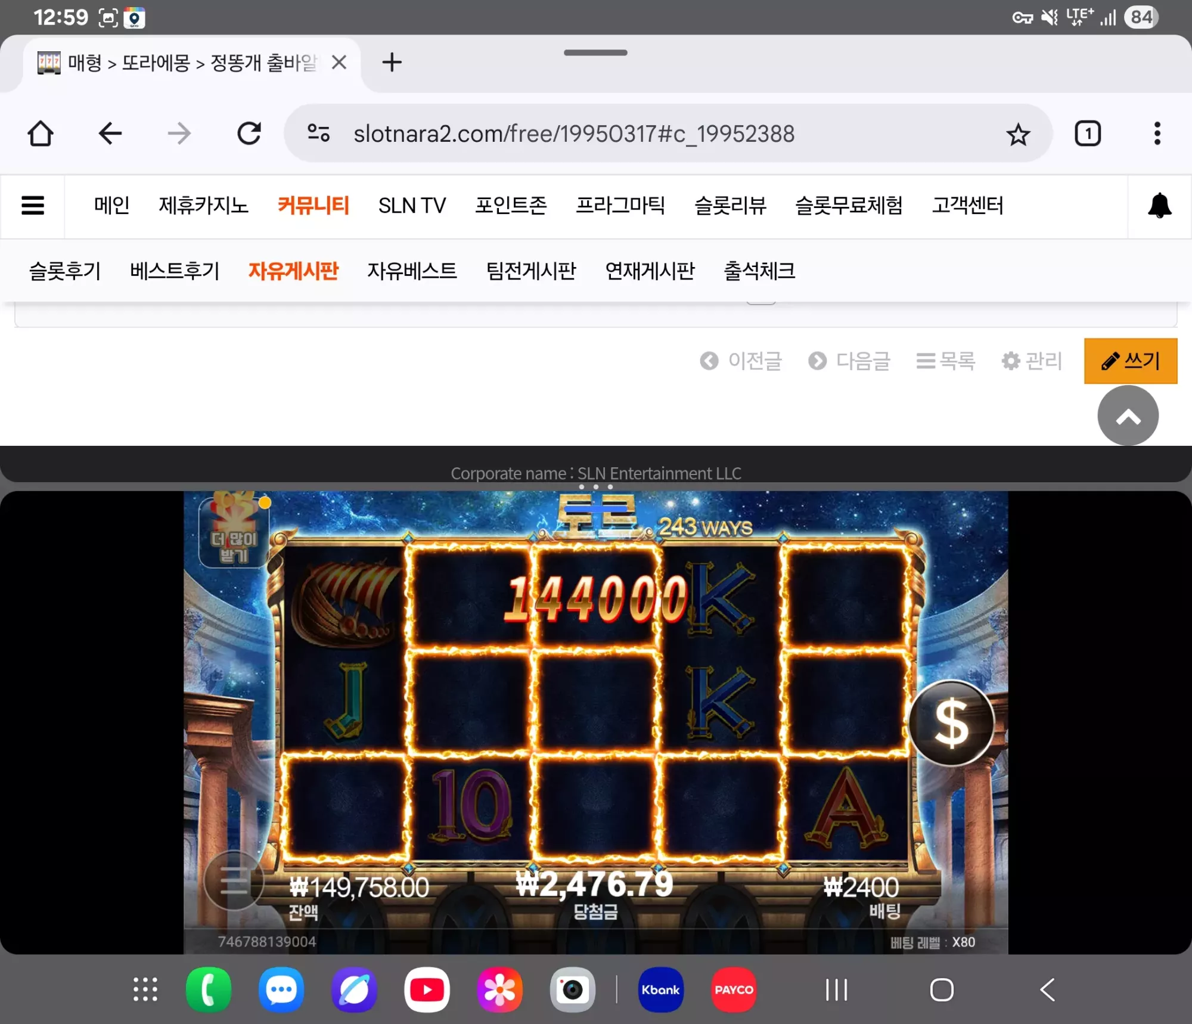Bookmark this page with the star icon
The image size is (1192, 1024).
click(1018, 134)
